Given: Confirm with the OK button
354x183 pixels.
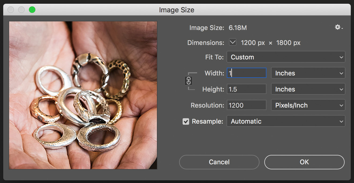Looking at the screenshot, I should coord(304,162).
